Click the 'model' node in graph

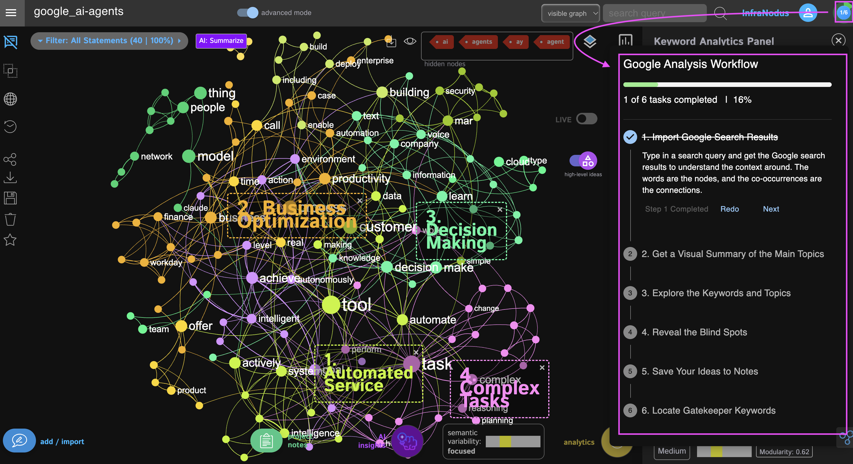tap(189, 156)
